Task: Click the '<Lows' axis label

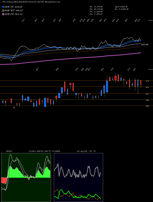Action: (150, 69)
